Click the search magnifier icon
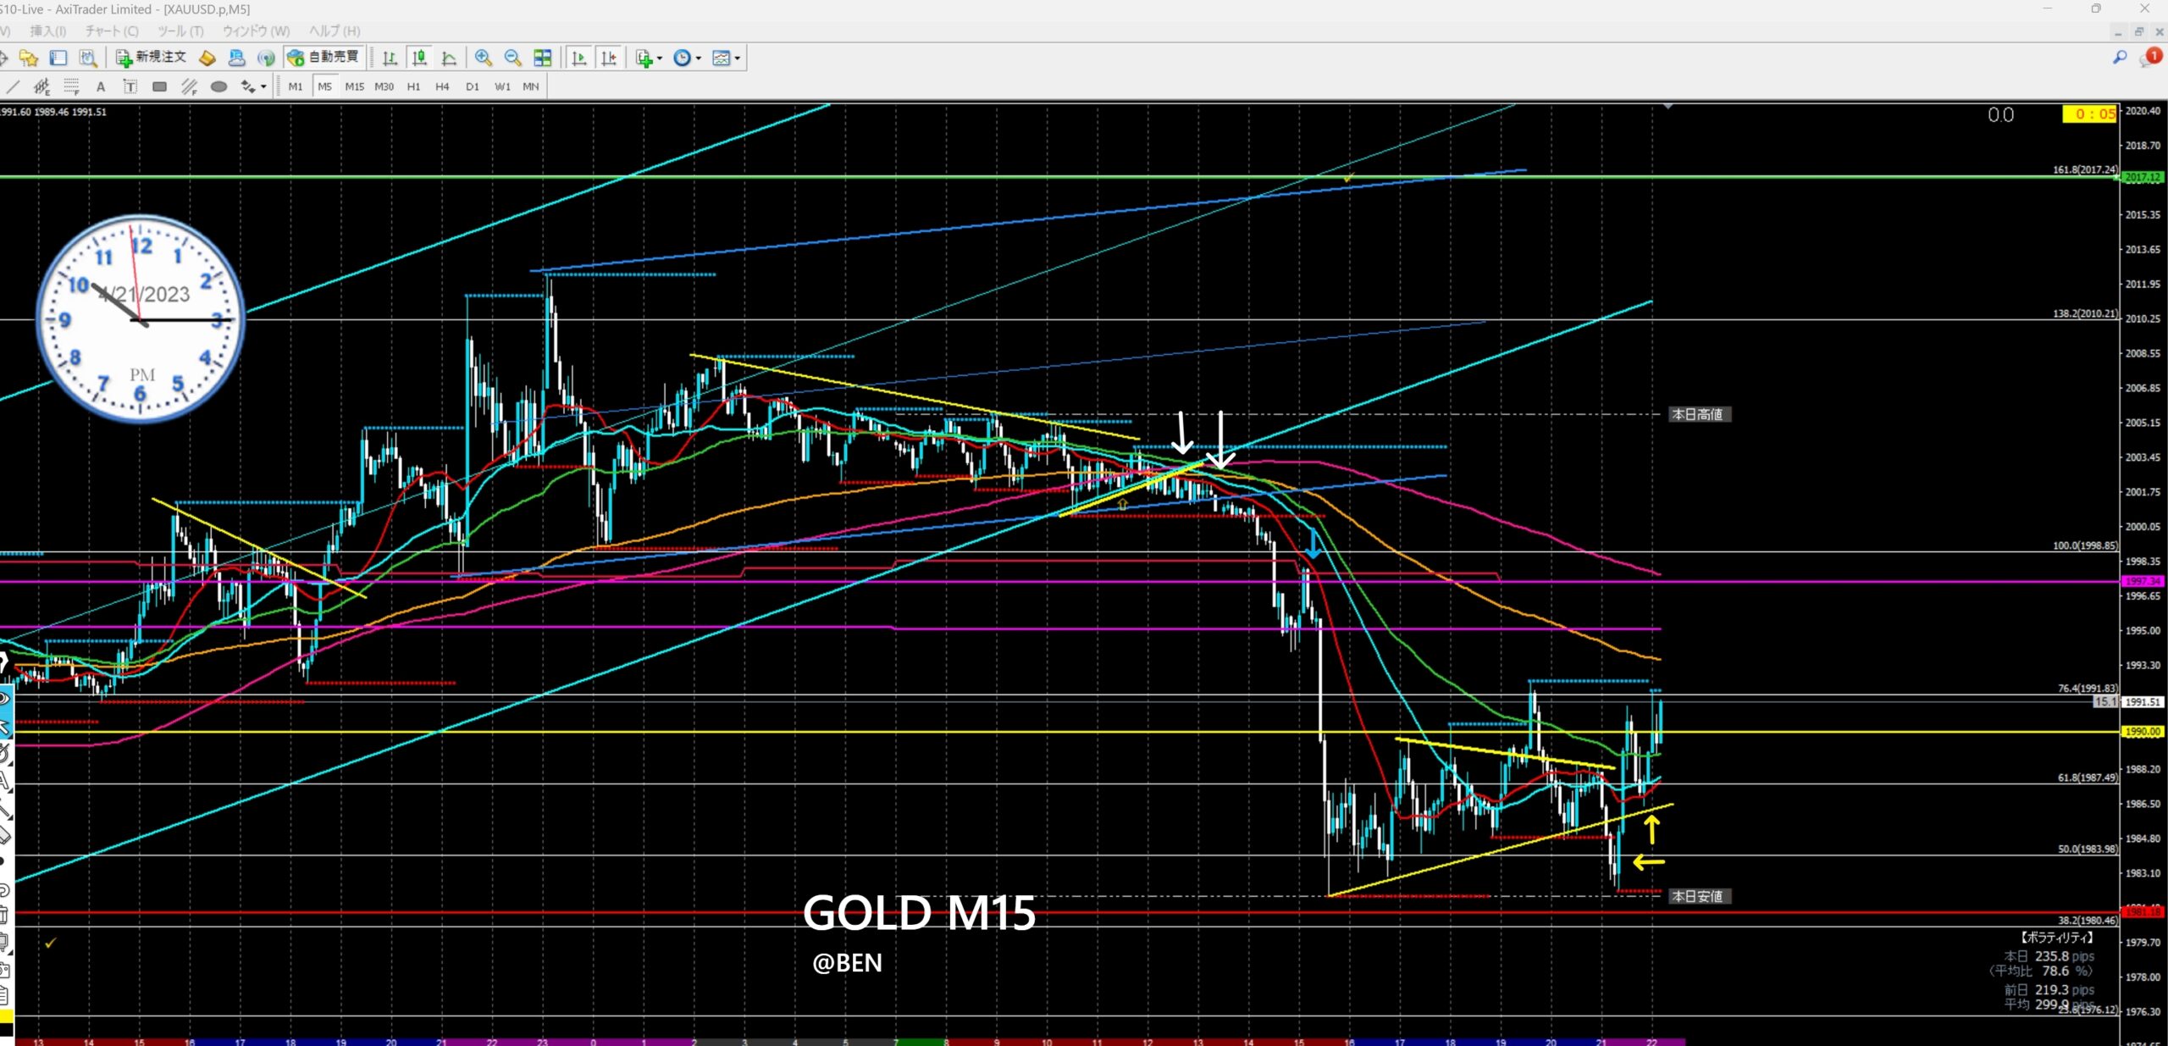The width and height of the screenshot is (2168, 1046). click(x=2120, y=58)
